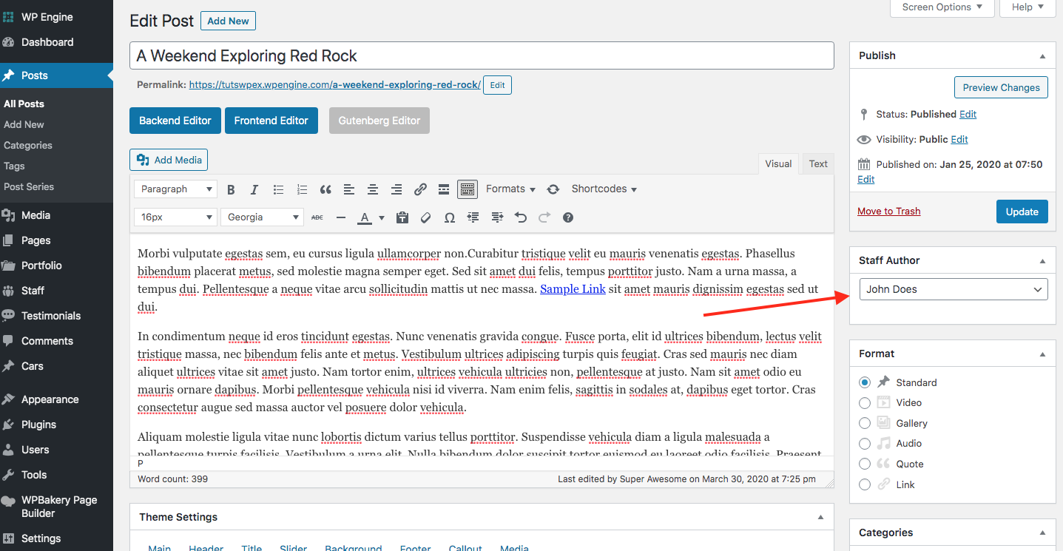1063x551 pixels.
Task: Insert a special character with the omega icon
Action: coord(449,217)
